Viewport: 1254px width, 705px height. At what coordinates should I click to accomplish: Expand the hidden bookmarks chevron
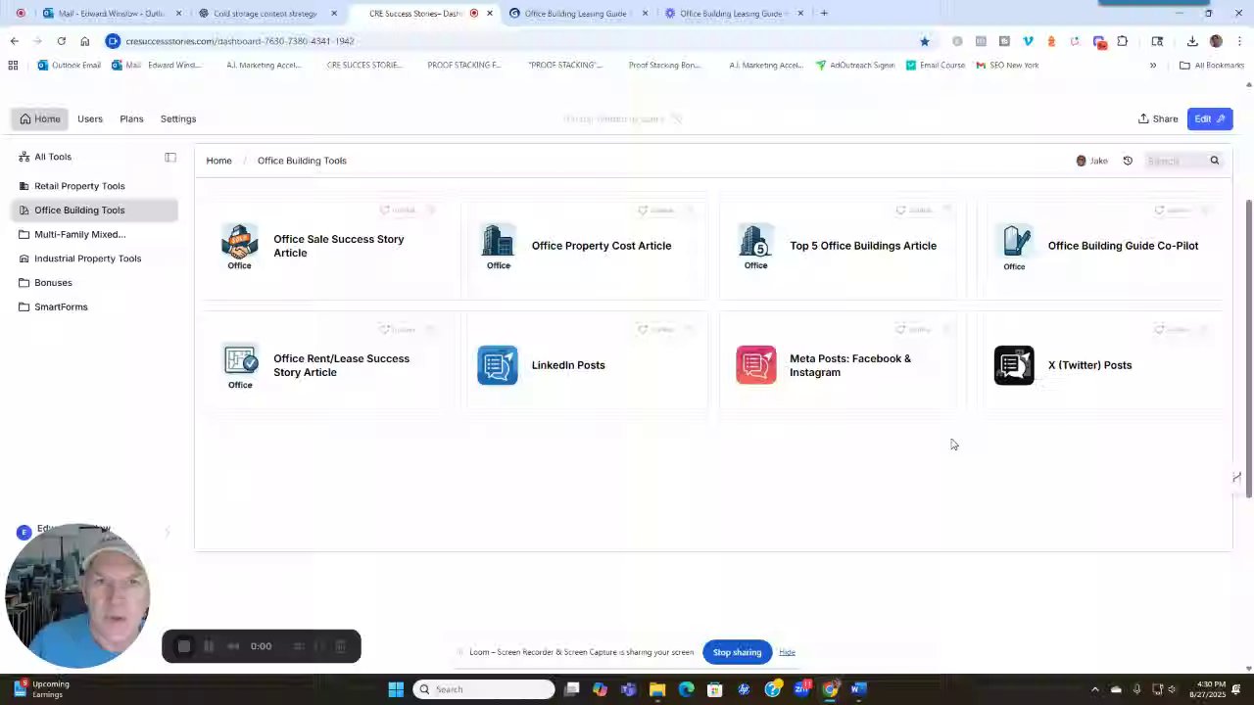[x=1153, y=66]
